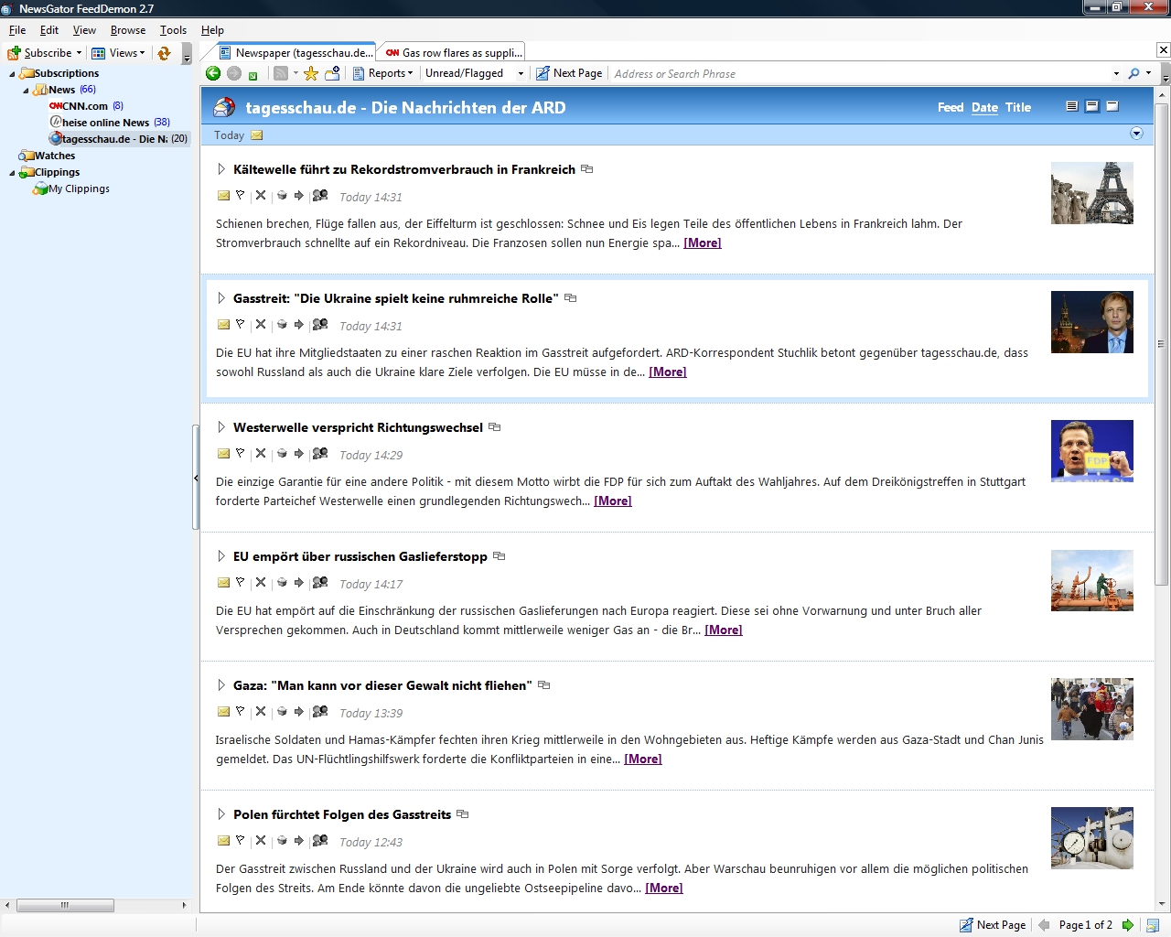The width and height of the screenshot is (1171, 937).
Task: Click the Address or Search Phrase field
Action: coord(860,73)
